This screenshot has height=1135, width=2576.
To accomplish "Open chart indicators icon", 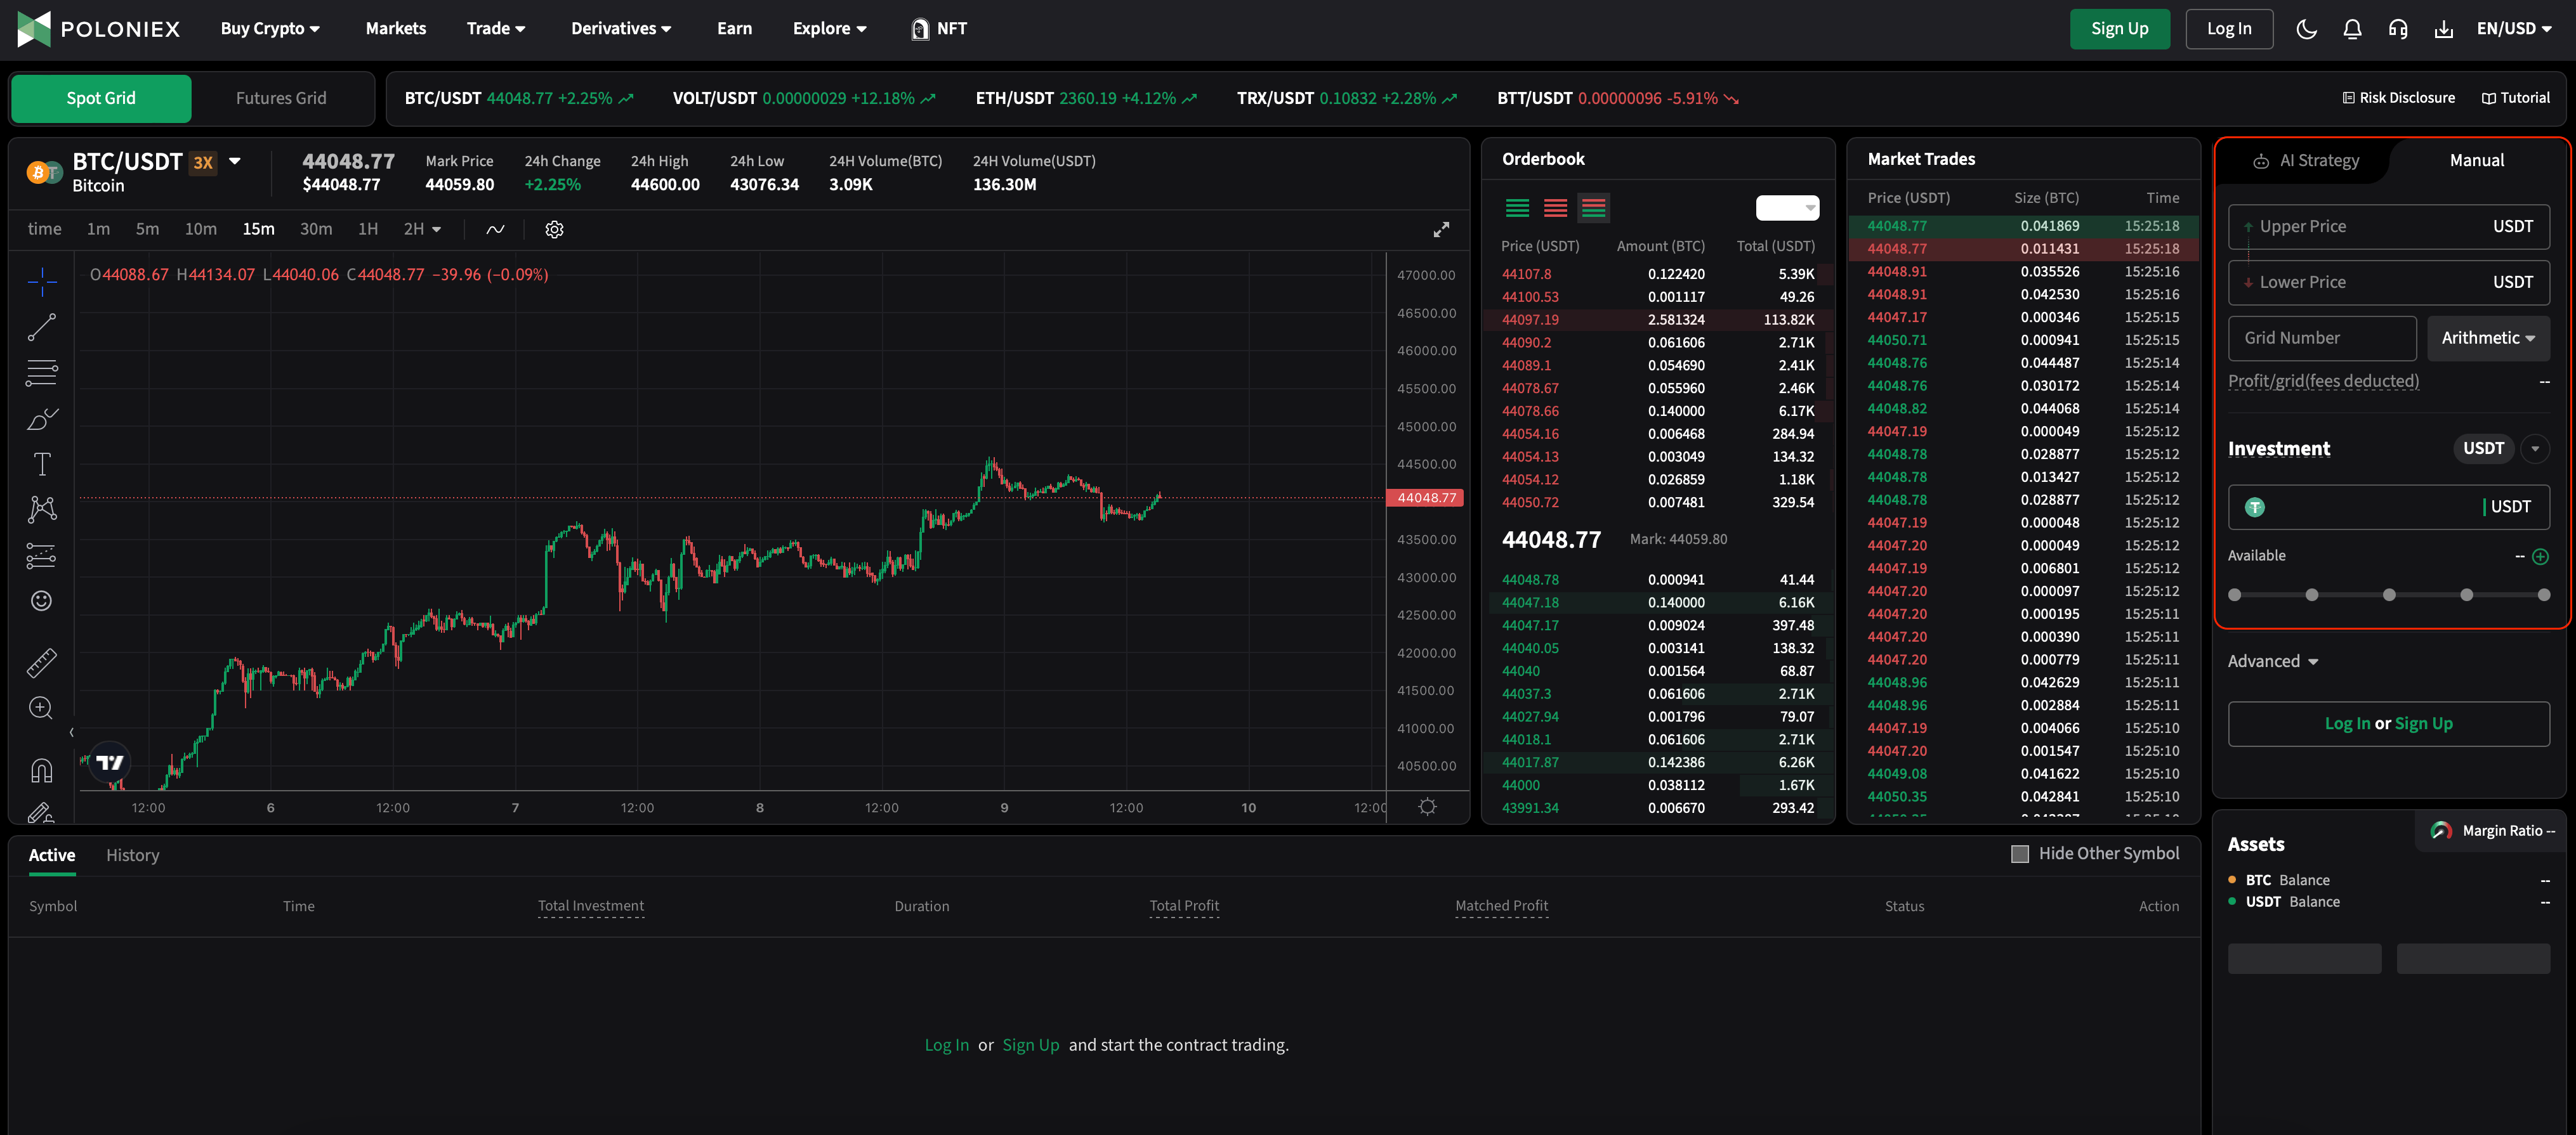I will coord(495,230).
